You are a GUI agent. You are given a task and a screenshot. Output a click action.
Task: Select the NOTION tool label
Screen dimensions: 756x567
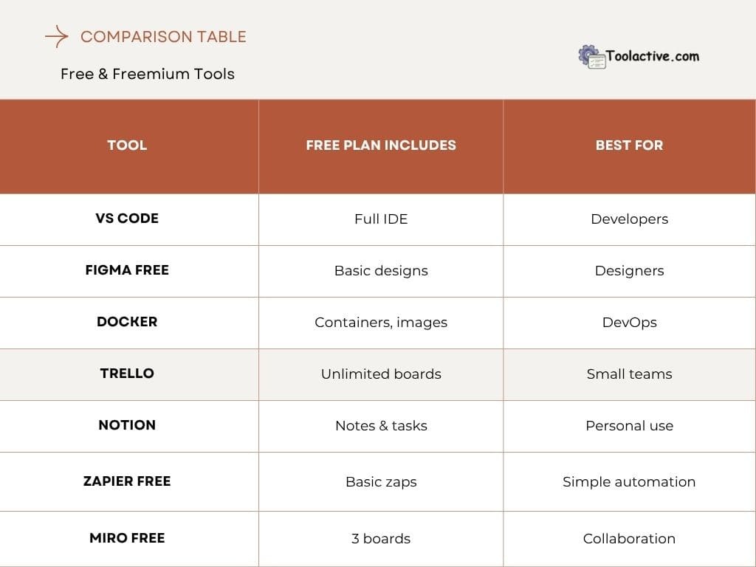click(127, 425)
